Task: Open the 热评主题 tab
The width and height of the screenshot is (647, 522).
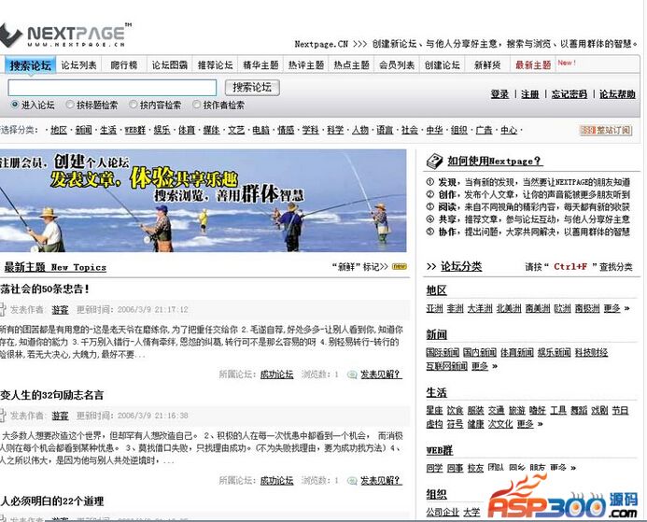Action: (305, 65)
